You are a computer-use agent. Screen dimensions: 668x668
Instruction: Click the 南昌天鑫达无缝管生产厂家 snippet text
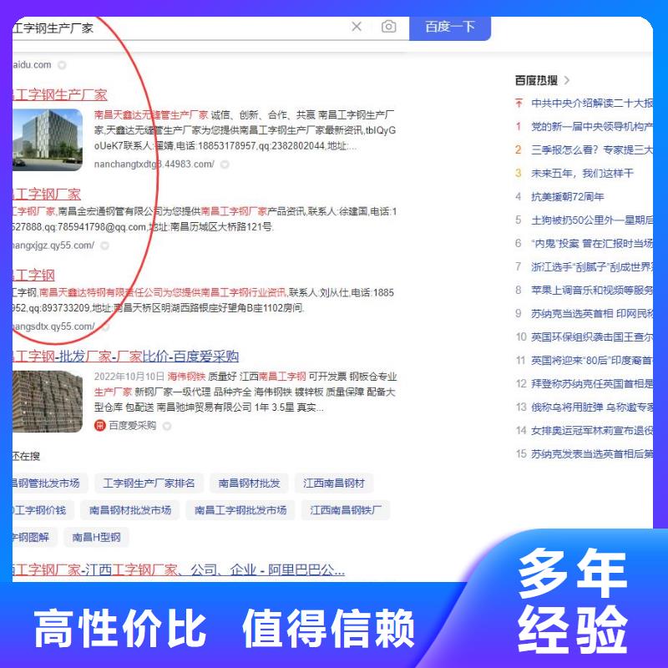(151, 115)
